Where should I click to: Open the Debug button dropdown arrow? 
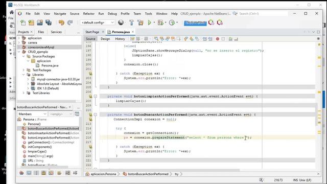coord(166,22)
